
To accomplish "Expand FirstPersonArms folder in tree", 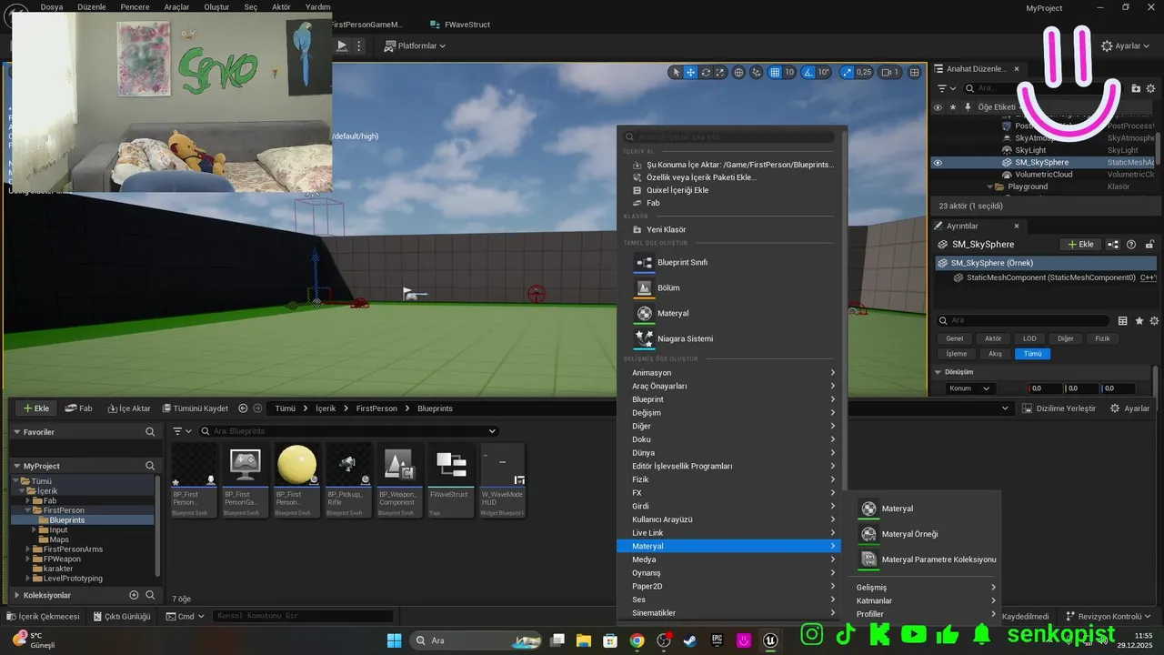I will (27, 549).
